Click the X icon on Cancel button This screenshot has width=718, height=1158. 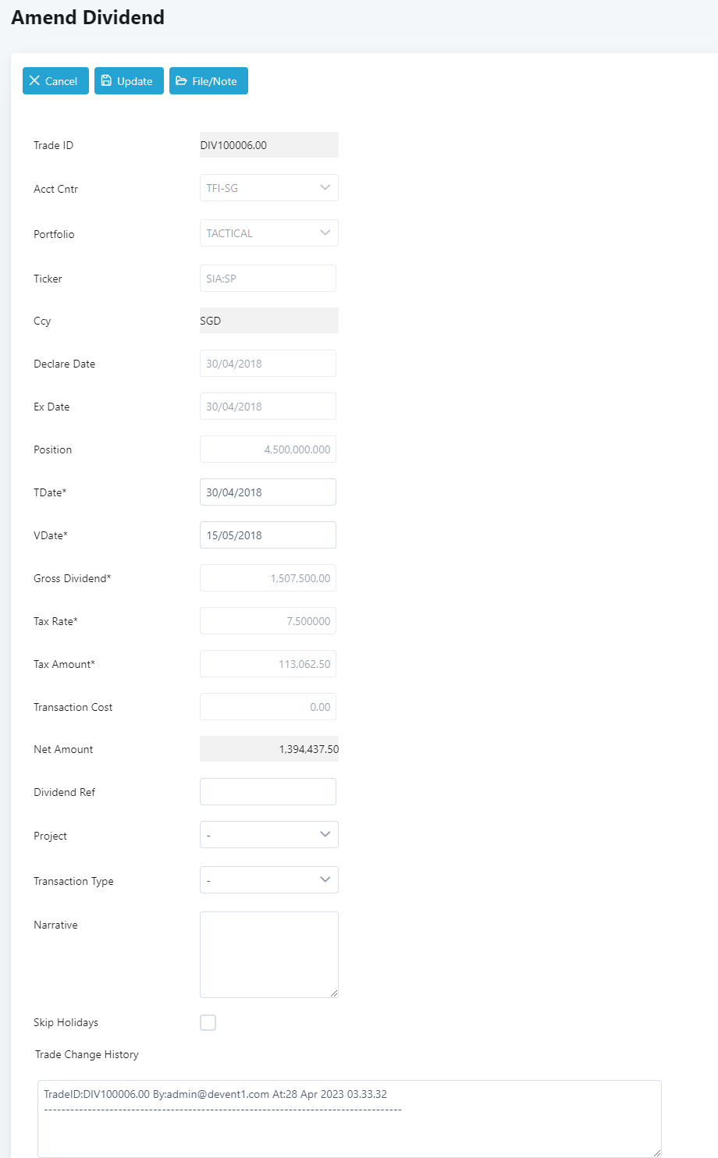pyautogui.click(x=34, y=81)
